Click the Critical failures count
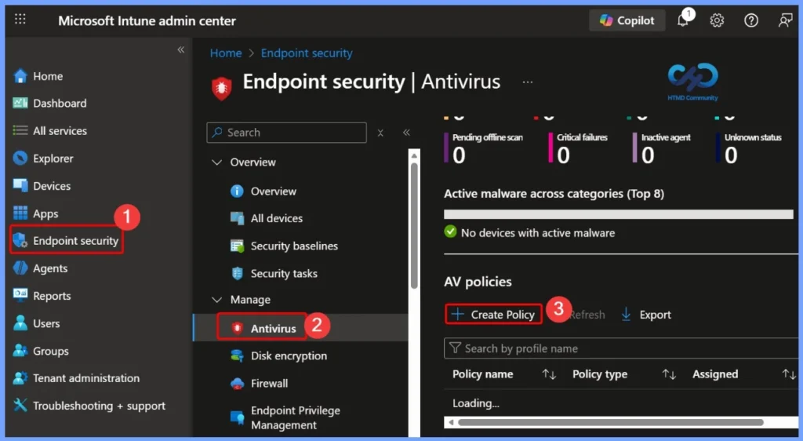 563,155
